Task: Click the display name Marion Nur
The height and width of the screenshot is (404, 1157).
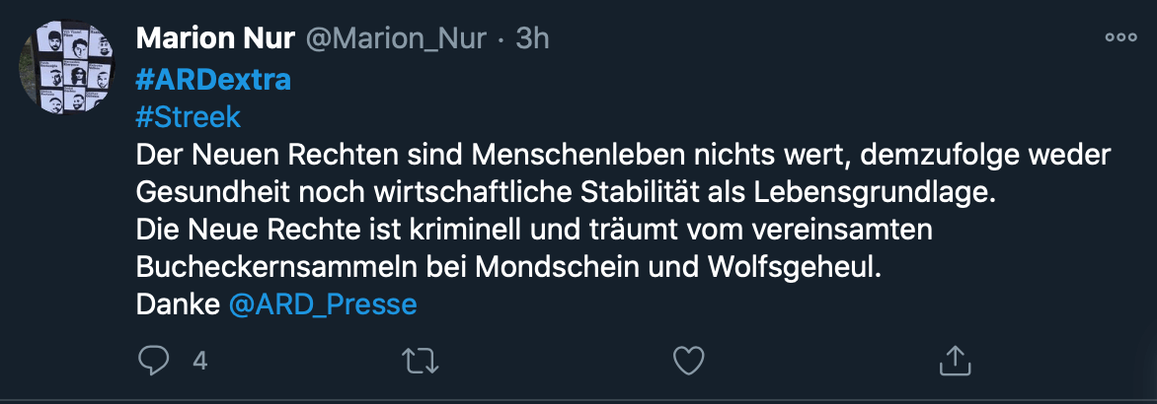Action: pos(213,38)
